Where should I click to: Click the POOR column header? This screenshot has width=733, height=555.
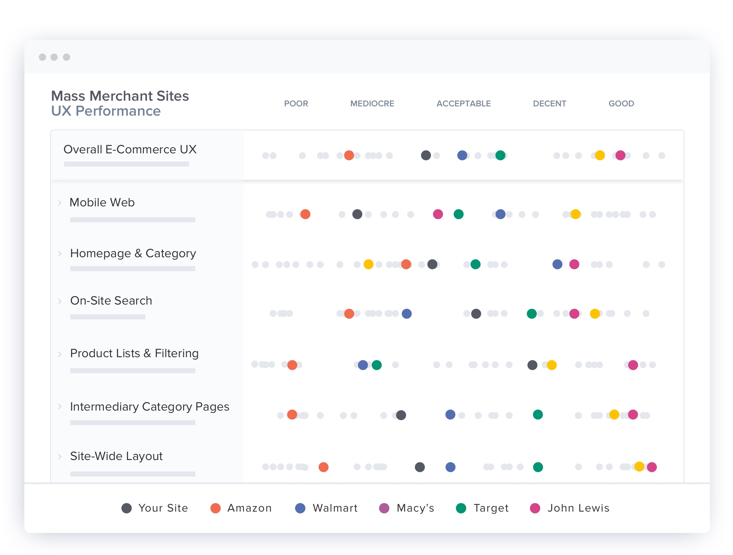tap(296, 104)
